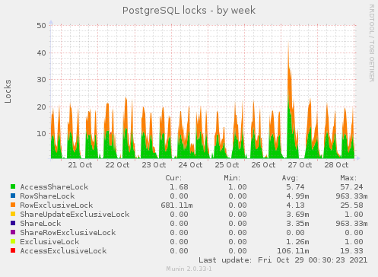This screenshot has width=378, height=277.
Task: Click ShareLock average value 3.35m
Action: point(297,224)
